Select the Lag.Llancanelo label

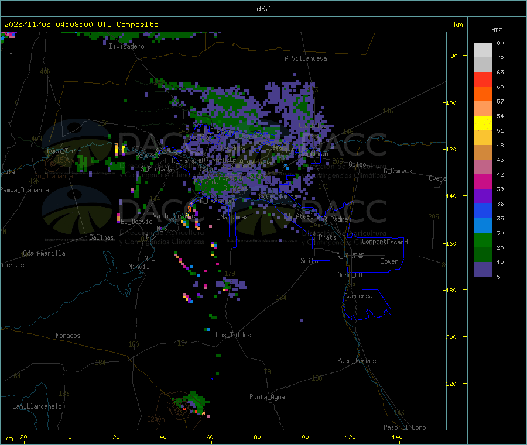click(x=37, y=406)
